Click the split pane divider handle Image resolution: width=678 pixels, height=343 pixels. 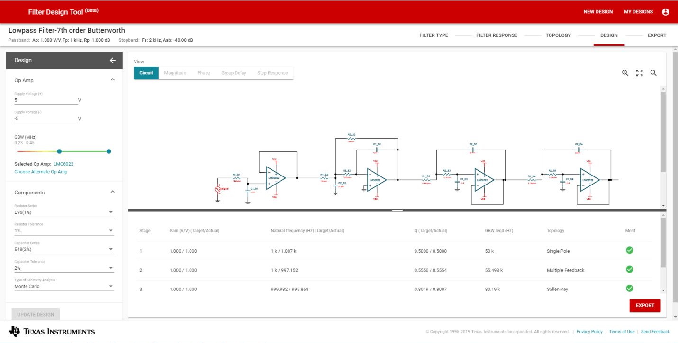coord(397,210)
